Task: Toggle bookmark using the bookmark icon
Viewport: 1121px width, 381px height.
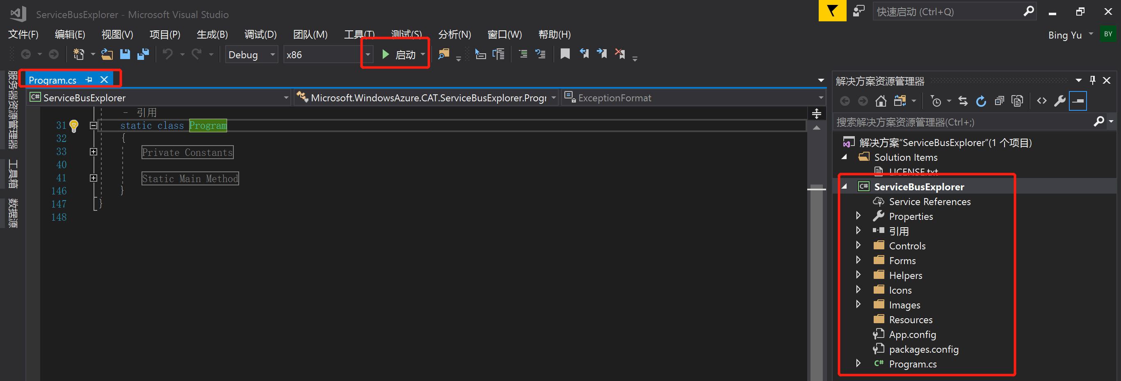Action: [x=565, y=54]
